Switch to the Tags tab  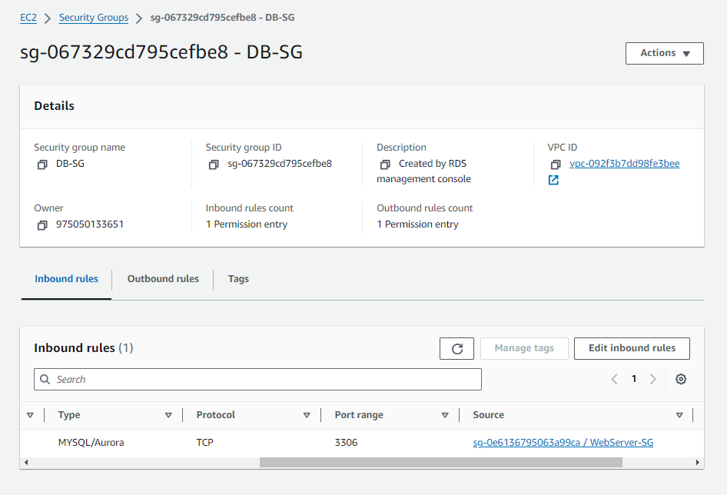(238, 279)
